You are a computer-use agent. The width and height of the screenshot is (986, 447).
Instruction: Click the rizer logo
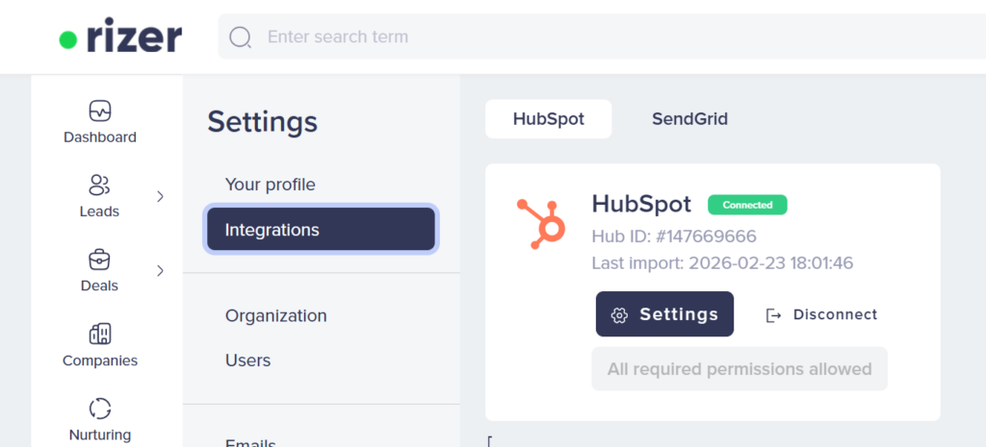click(119, 37)
